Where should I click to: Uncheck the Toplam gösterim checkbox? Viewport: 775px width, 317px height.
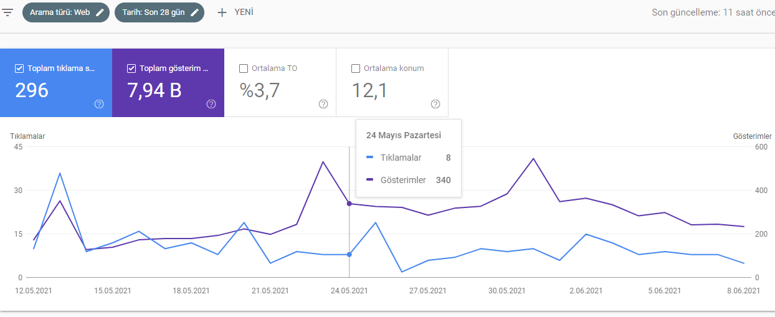[131, 69]
